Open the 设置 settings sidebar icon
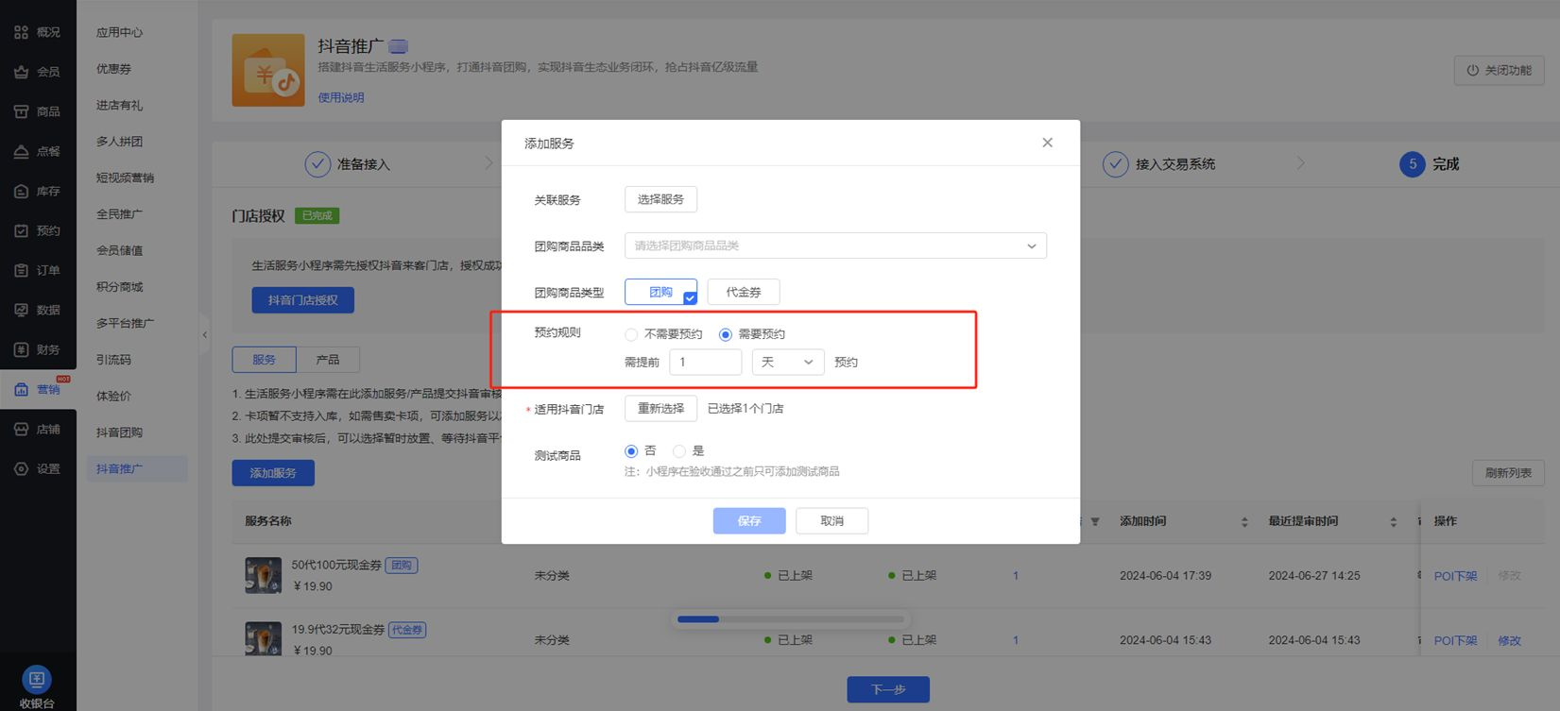Image resolution: width=1560 pixels, height=711 pixels. [x=21, y=468]
